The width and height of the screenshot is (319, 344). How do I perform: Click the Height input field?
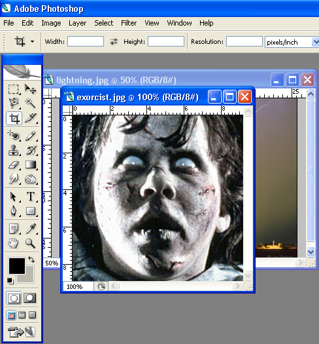click(x=166, y=41)
